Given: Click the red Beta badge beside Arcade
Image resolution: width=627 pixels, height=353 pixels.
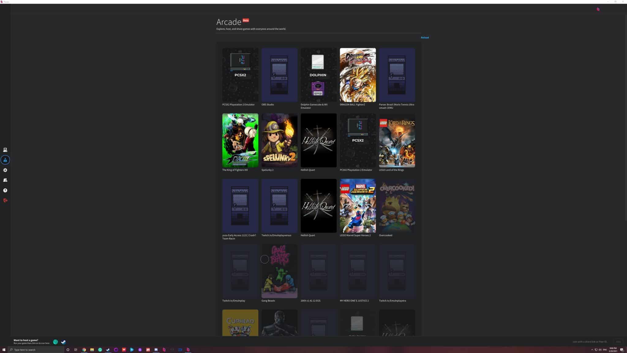Looking at the screenshot, I should tap(246, 20).
